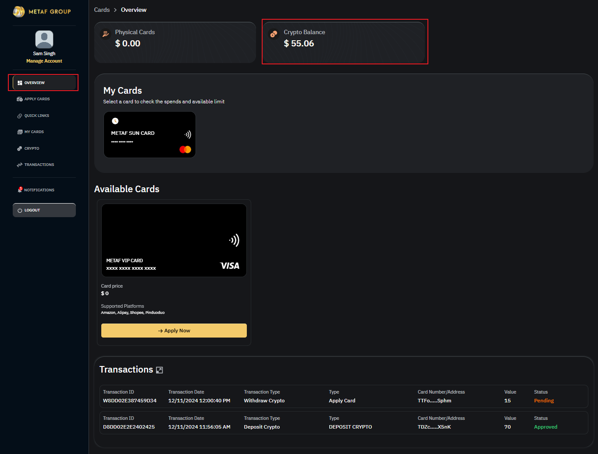
Task: Click the Deposit Crypto transaction type
Action: (x=262, y=427)
